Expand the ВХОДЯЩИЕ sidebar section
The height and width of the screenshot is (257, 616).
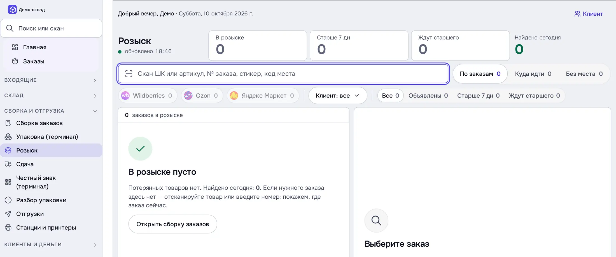pos(51,80)
